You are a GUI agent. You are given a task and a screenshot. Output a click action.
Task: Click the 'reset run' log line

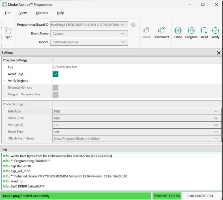tap(13, 181)
